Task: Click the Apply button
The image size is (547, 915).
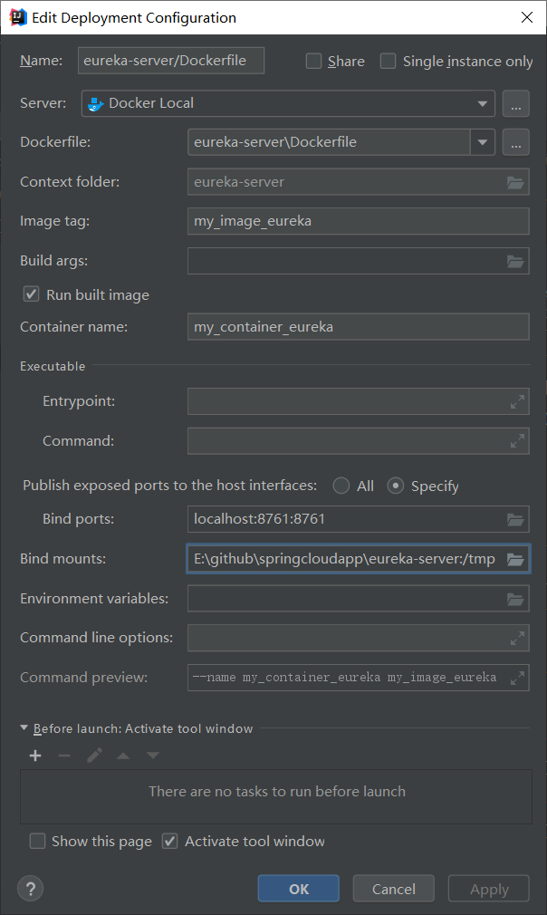Action: pyautogui.click(x=489, y=889)
